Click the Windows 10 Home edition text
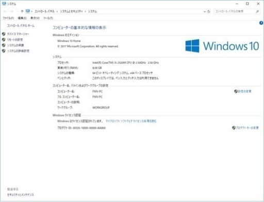The width and height of the screenshot is (264, 202). pos(69,41)
